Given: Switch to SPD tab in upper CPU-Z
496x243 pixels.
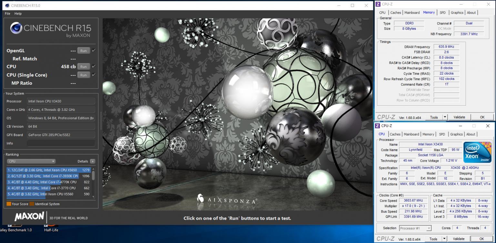Looking at the screenshot, I should 442,13.
